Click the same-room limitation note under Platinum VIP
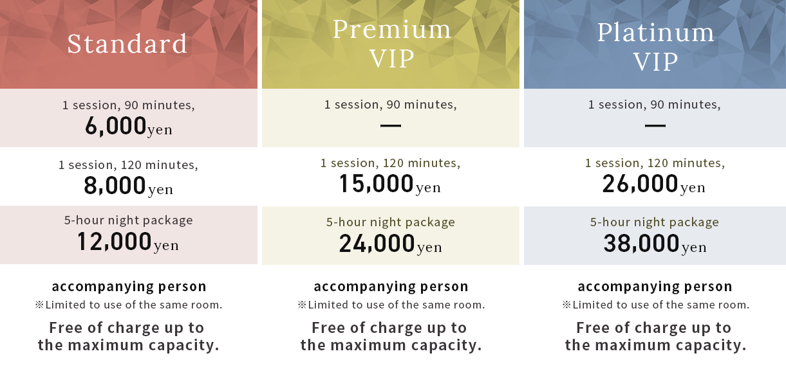Viewport: 786px width, 367px height. tap(655, 305)
